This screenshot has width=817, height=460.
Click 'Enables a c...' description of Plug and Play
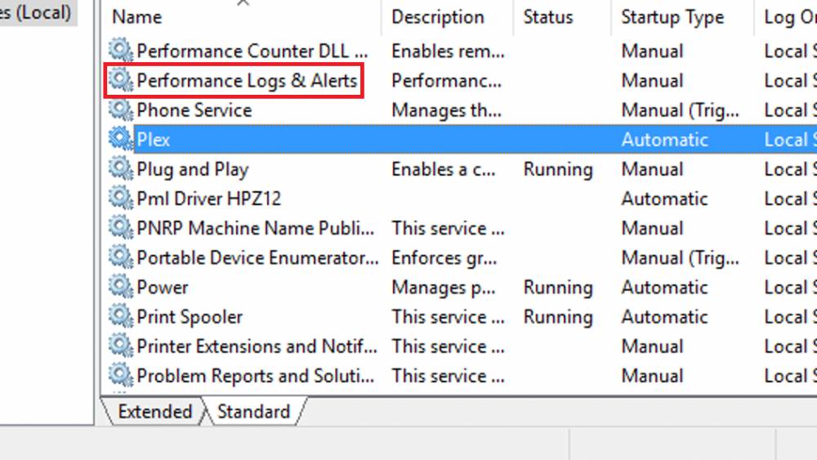pos(444,169)
